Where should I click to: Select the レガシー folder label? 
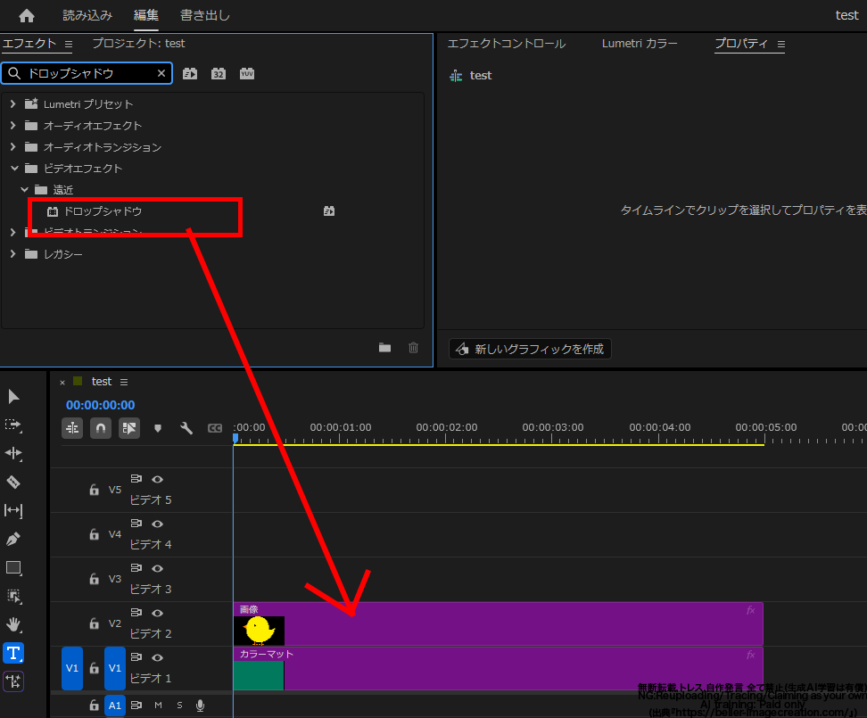tap(63, 254)
